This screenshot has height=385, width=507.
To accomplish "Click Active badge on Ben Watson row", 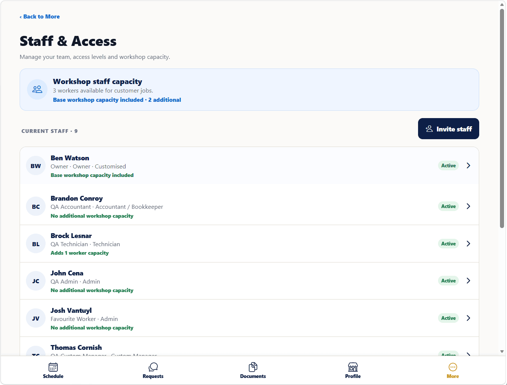I will (448, 165).
